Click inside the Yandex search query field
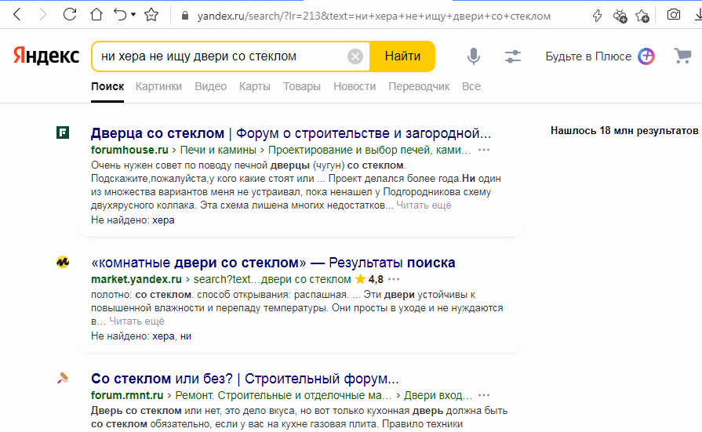Viewport: 702px width, 432px height. click(x=222, y=56)
